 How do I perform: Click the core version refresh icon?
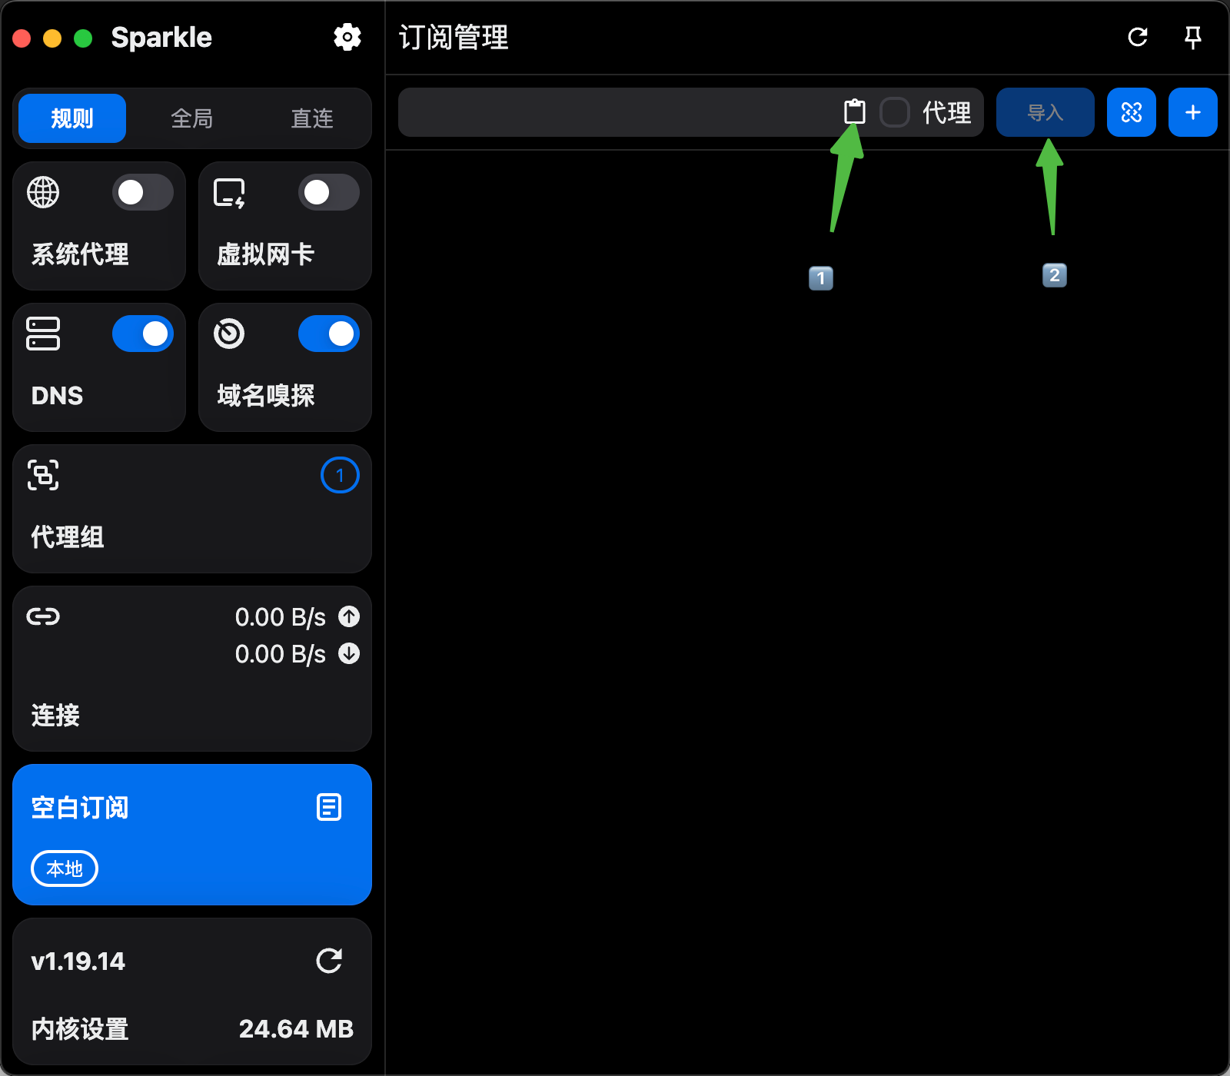[x=329, y=961]
